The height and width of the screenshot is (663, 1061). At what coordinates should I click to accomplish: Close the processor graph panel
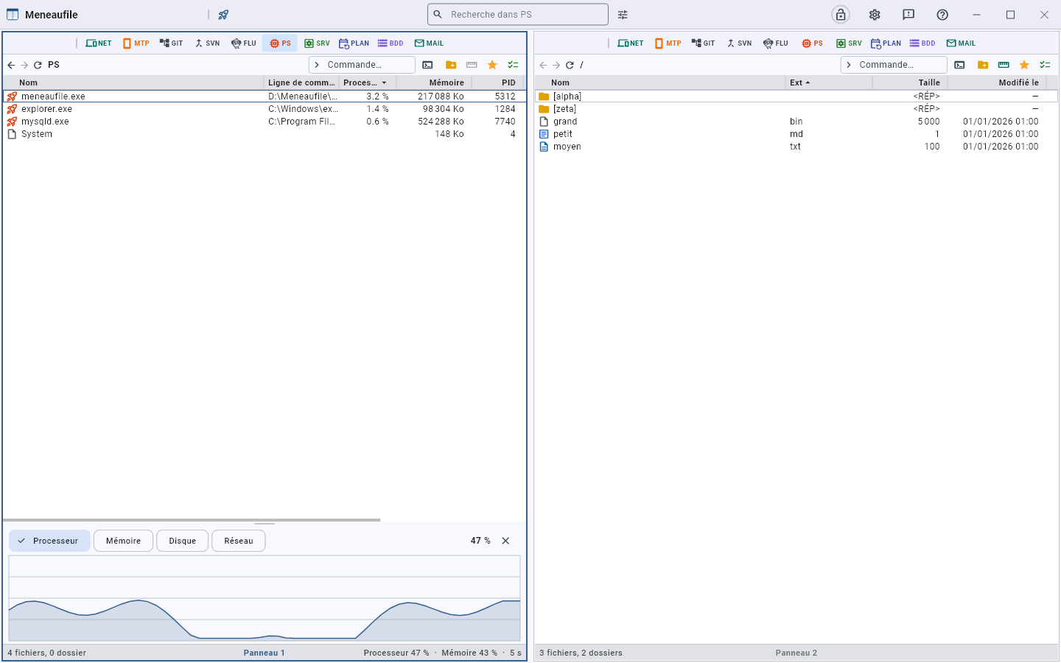click(505, 541)
